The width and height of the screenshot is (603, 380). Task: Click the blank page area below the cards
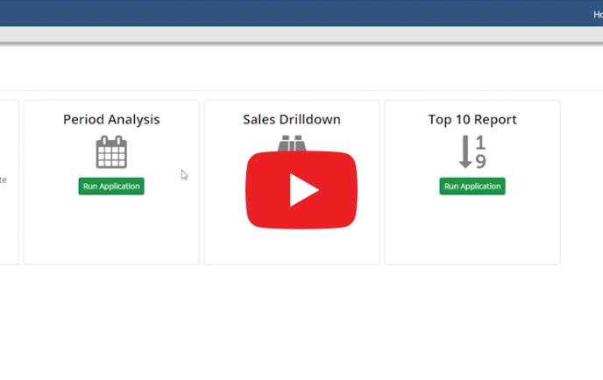tap(298, 324)
